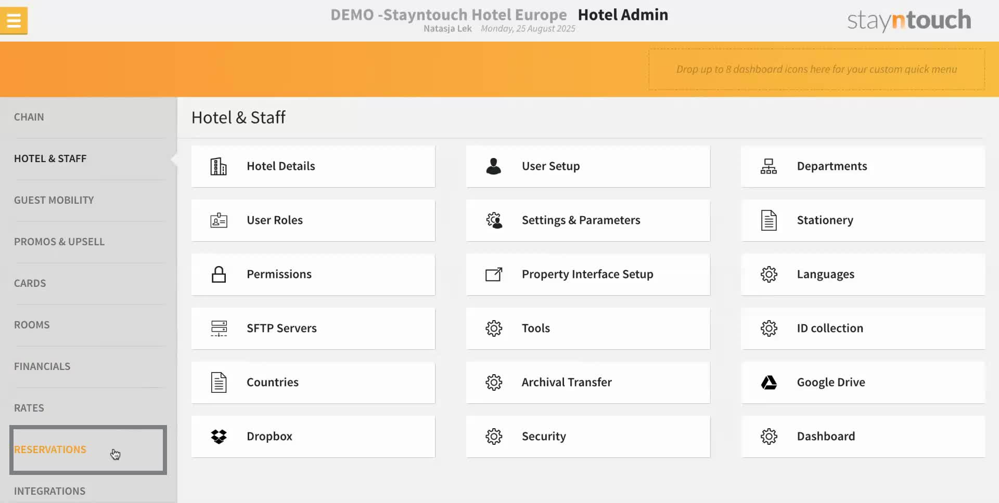The width and height of the screenshot is (999, 503).
Task: Click the Dashboard gear icon
Action: (769, 436)
